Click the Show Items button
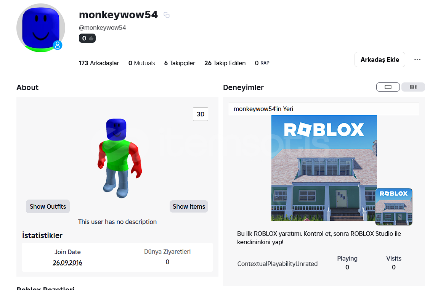This screenshot has width=430, height=290. (x=189, y=206)
